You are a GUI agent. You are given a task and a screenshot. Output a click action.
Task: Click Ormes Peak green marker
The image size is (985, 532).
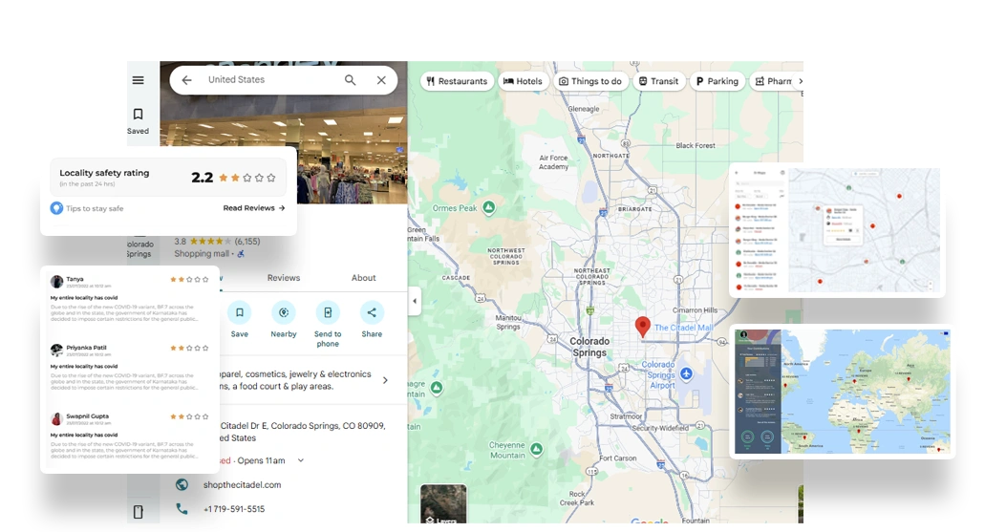(489, 207)
